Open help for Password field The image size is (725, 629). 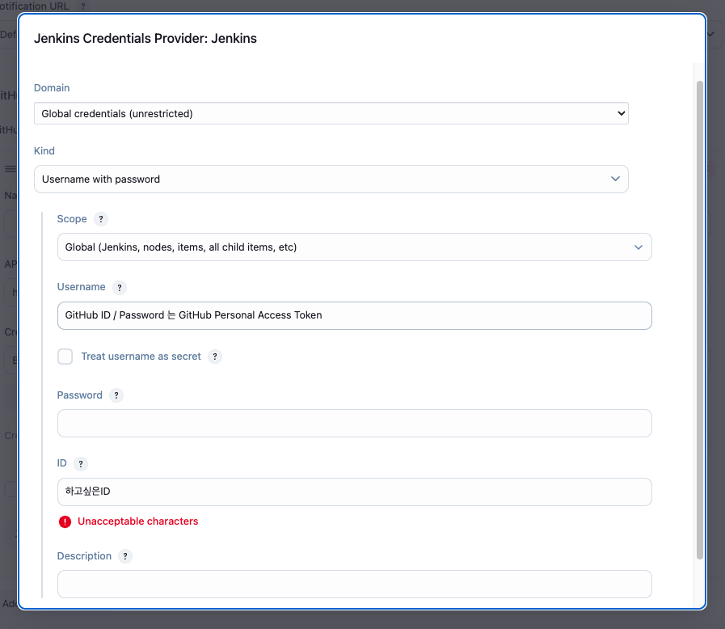116,395
